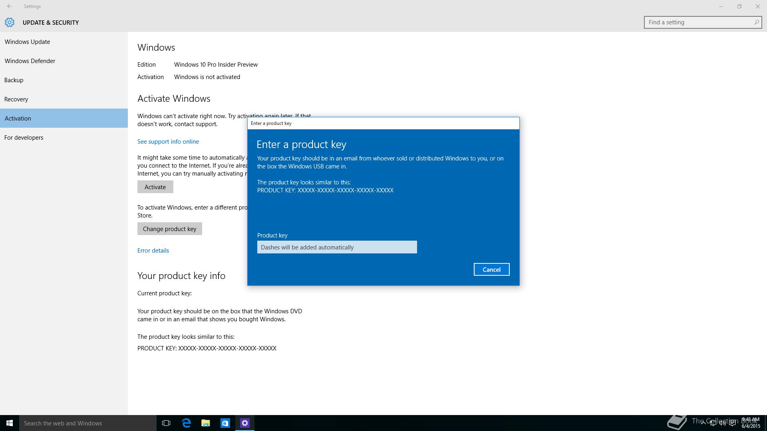
Task: Open the Backup section
Action: click(64, 80)
